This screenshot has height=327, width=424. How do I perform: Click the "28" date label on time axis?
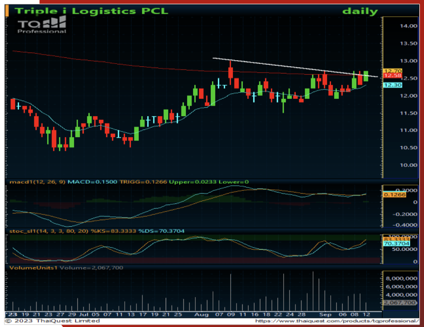click(x=302, y=314)
